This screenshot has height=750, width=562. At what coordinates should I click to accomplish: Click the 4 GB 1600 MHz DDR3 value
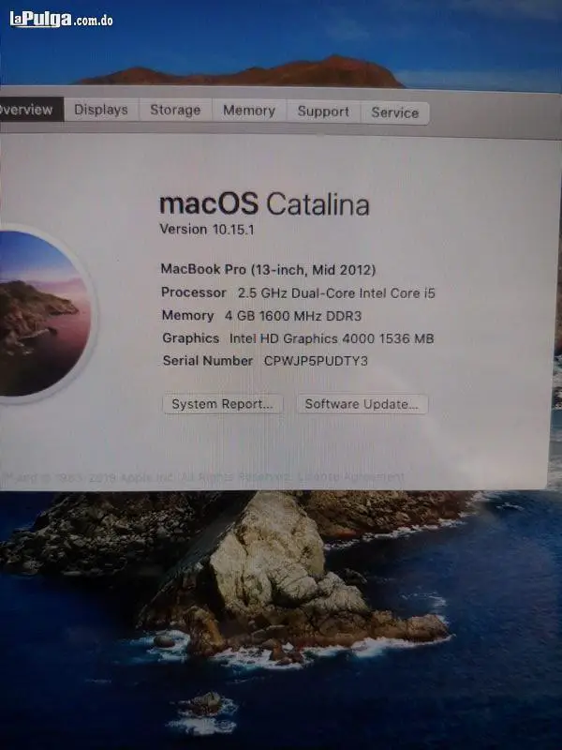pyautogui.click(x=293, y=316)
